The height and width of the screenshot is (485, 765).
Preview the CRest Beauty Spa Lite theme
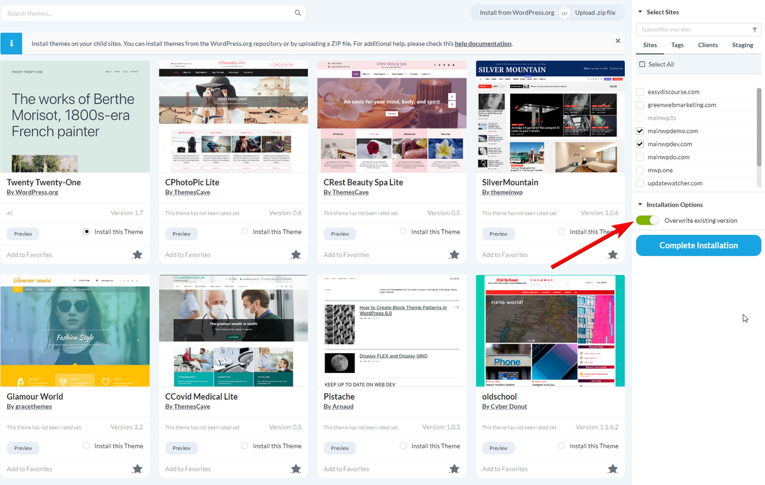pyautogui.click(x=340, y=234)
